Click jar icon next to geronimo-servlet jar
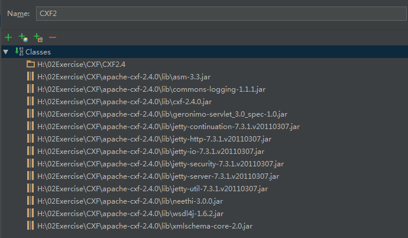The height and width of the screenshot is (238, 408). click(x=30, y=114)
